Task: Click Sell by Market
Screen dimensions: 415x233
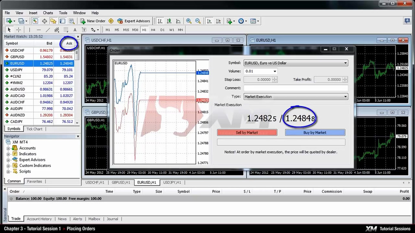Action: click(x=247, y=132)
